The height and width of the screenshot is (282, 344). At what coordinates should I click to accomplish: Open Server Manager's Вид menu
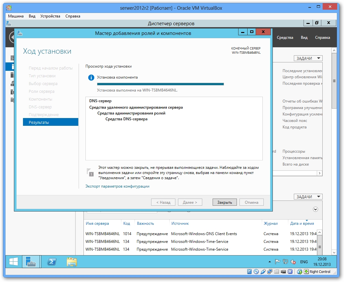pos(304,38)
